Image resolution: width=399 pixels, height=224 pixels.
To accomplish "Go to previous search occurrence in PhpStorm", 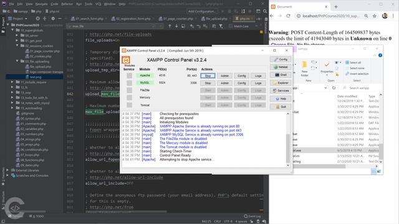I will [170, 26].
